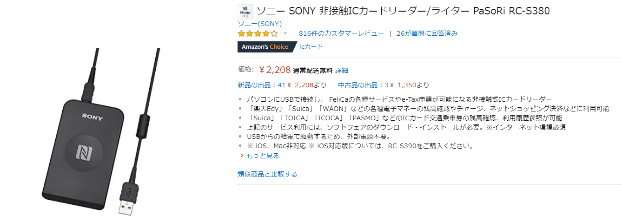Click the NFC logo on the card reader image
The width and height of the screenshot is (622, 222).
click(85, 152)
